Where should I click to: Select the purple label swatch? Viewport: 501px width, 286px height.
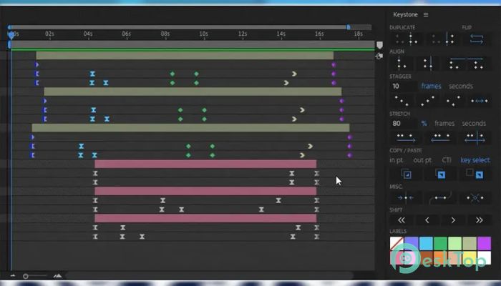click(x=484, y=244)
